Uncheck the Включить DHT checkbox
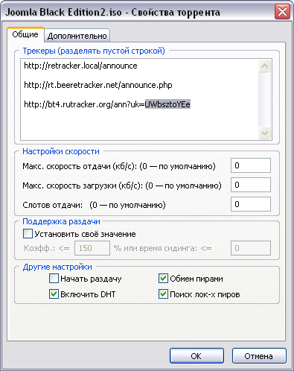Image resolution: width=294 pixels, height=371 pixels. point(54,294)
